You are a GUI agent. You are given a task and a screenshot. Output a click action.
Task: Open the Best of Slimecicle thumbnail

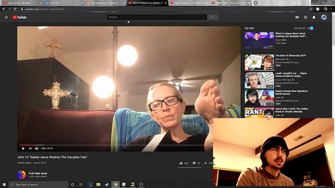[x=260, y=62]
